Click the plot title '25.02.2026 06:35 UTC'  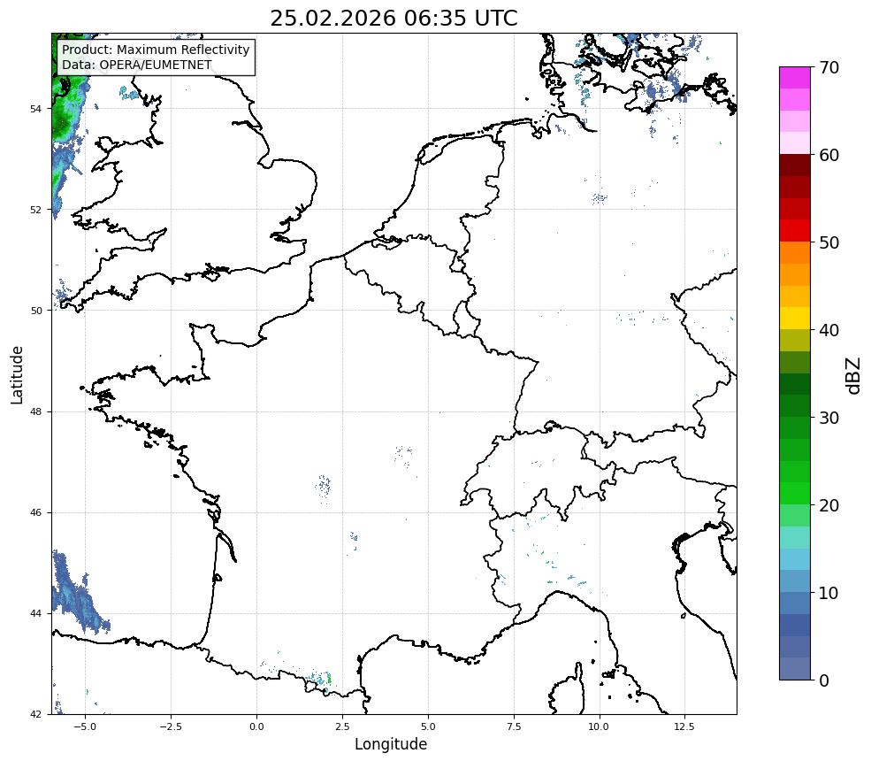(393, 19)
